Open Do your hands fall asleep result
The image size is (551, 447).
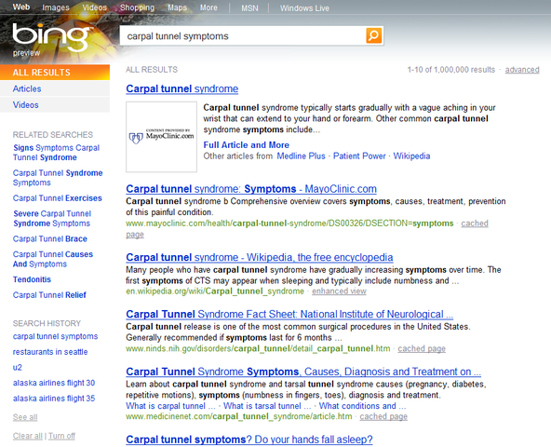click(249, 440)
